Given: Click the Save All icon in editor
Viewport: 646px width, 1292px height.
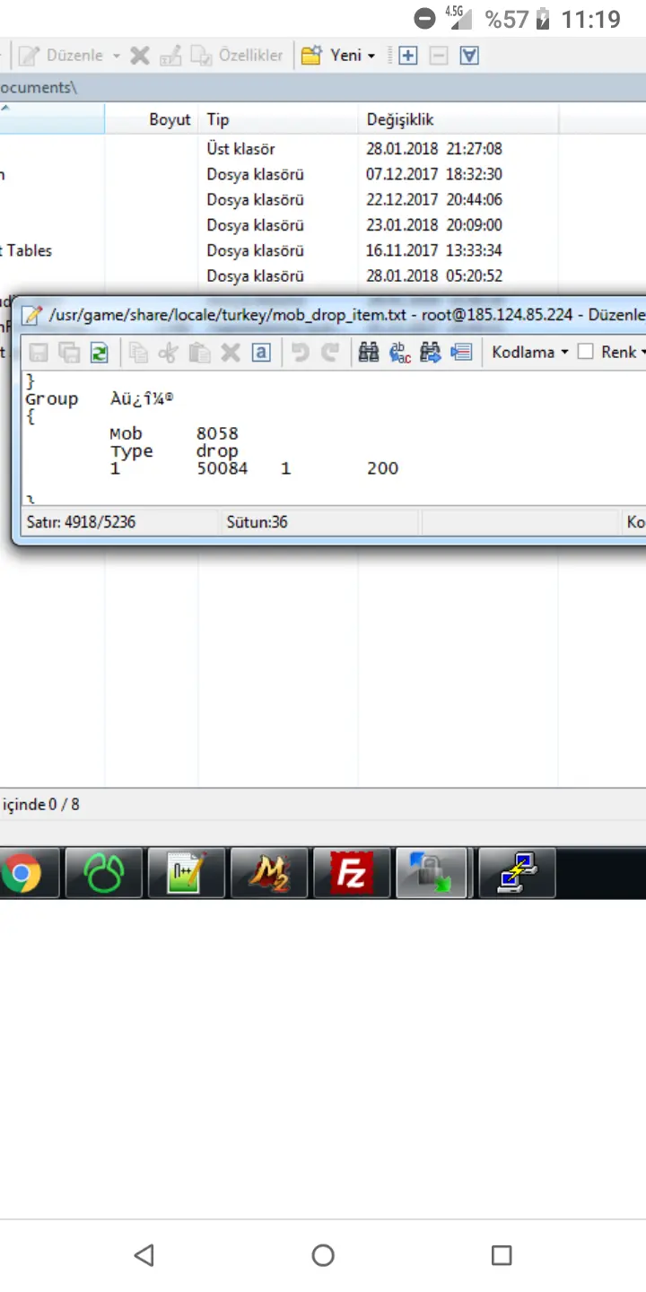Looking at the screenshot, I should click(69, 353).
